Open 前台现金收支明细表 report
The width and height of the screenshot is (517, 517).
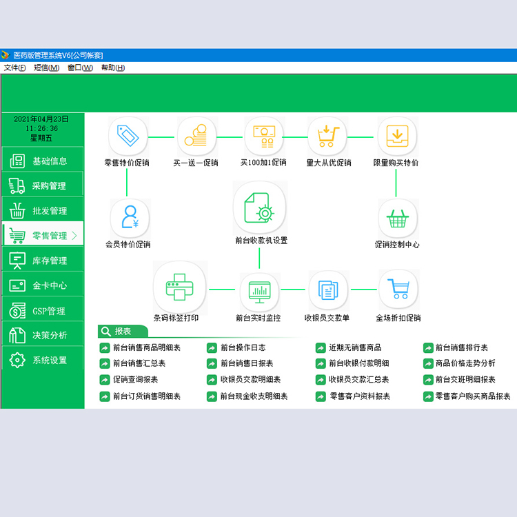click(x=254, y=396)
